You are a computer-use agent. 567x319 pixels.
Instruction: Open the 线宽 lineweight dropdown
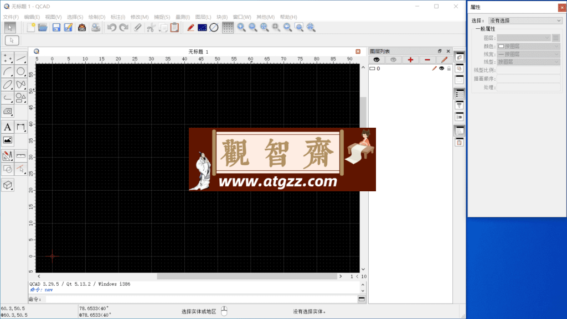coord(528,54)
